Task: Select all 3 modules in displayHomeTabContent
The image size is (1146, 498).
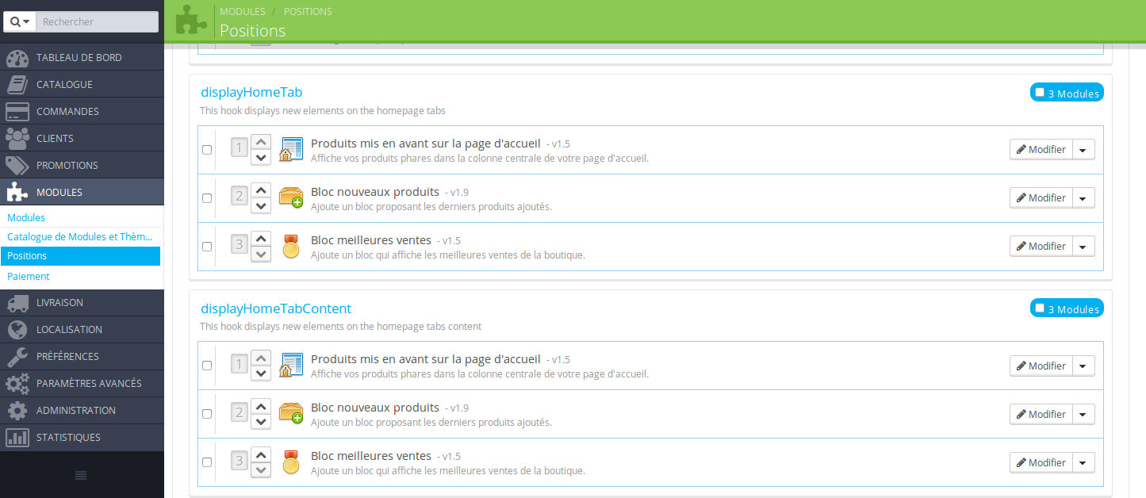Action: (1040, 308)
